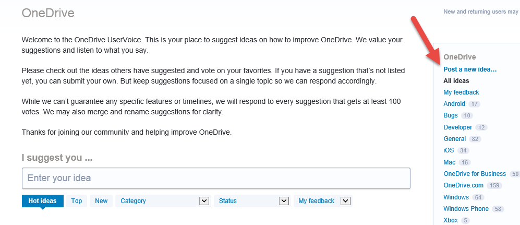Viewport: 520px width, 225px height.
Task: Select the Xbox category link
Action: (451, 220)
